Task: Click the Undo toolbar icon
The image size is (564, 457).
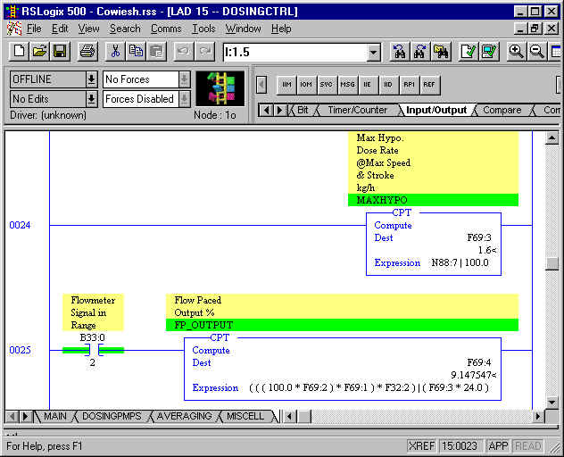Action: click(184, 52)
